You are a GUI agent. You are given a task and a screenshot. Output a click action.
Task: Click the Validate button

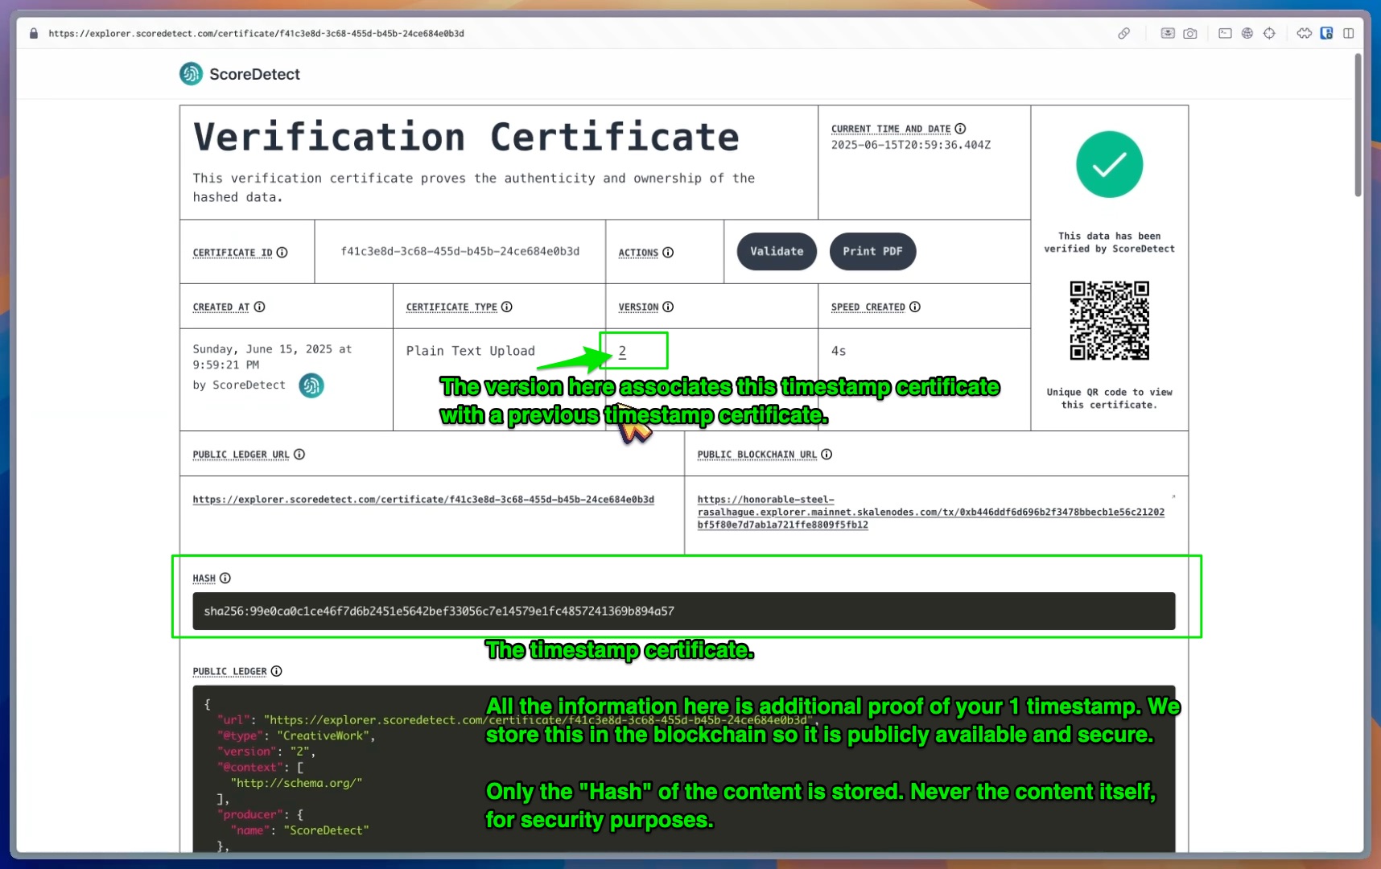[777, 251]
